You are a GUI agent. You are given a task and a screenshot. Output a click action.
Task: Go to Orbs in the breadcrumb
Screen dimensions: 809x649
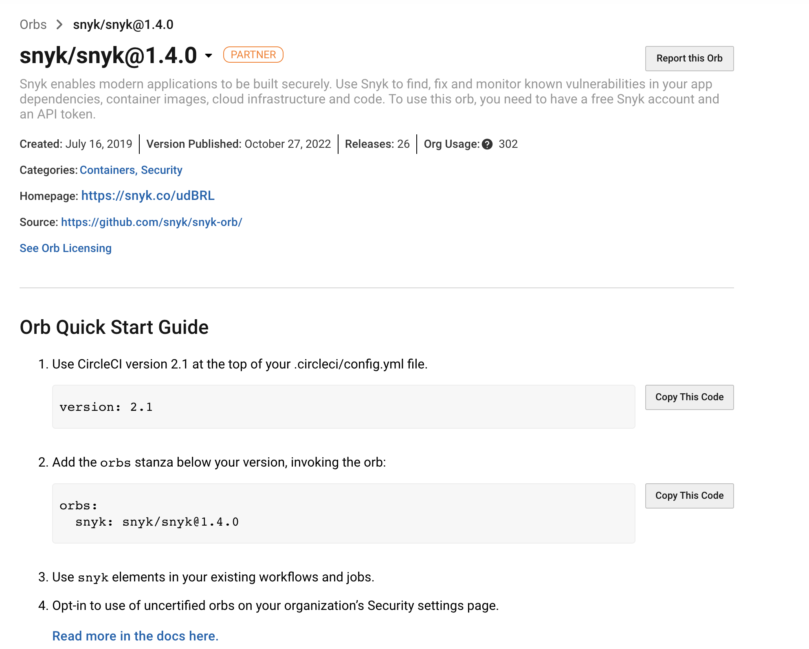33,25
